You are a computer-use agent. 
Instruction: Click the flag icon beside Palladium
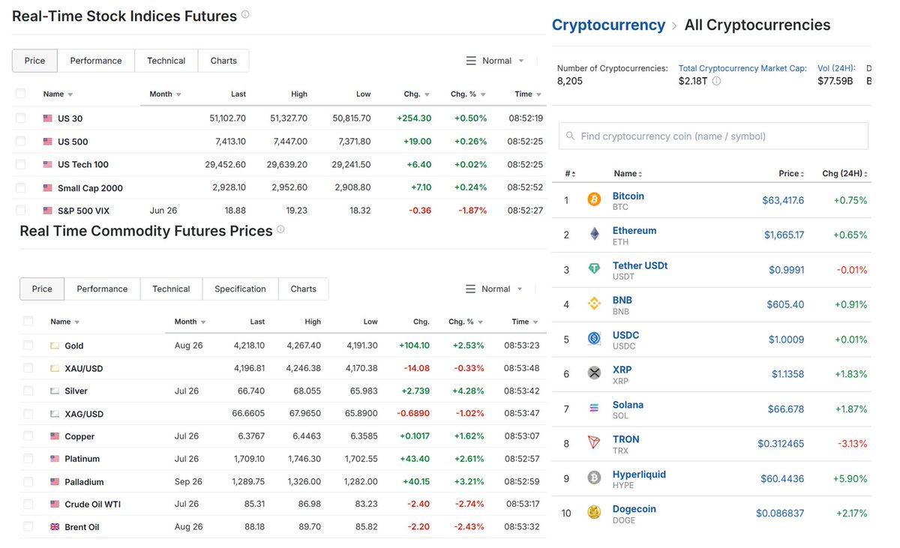point(55,481)
